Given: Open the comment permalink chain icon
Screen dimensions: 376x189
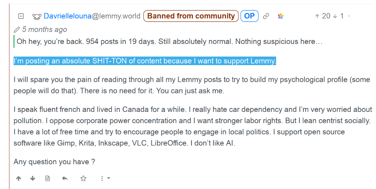Looking at the screenshot, I should pyautogui.click(x=266, y=16).
